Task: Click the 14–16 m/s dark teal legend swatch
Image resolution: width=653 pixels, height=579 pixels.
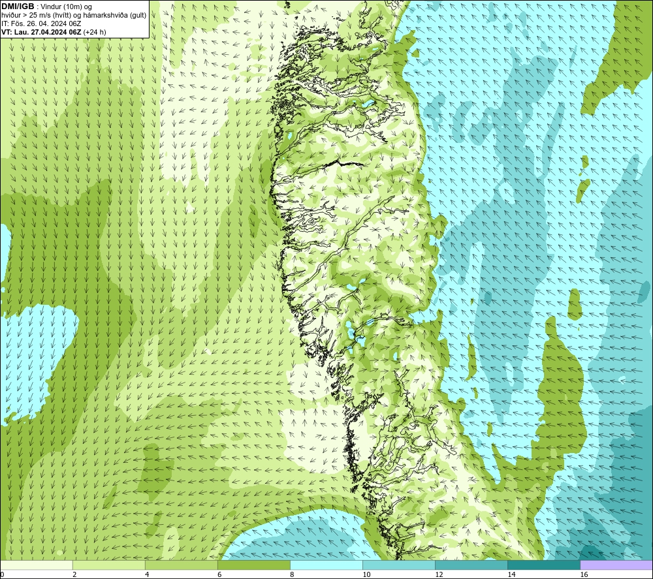Action: [x=544, y=565]
